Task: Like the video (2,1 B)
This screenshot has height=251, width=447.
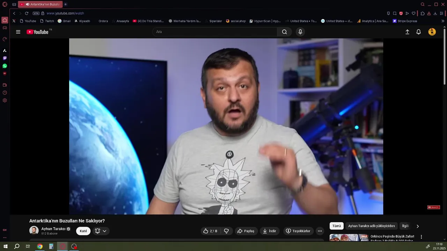Action: pos(210,231)
